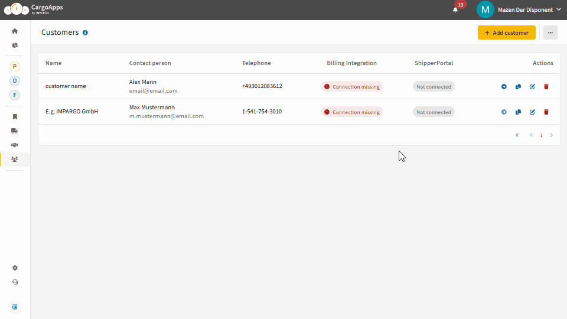The image size is (567, 319).
Task: Open the F module in sidebar
Action: (15, 95)
